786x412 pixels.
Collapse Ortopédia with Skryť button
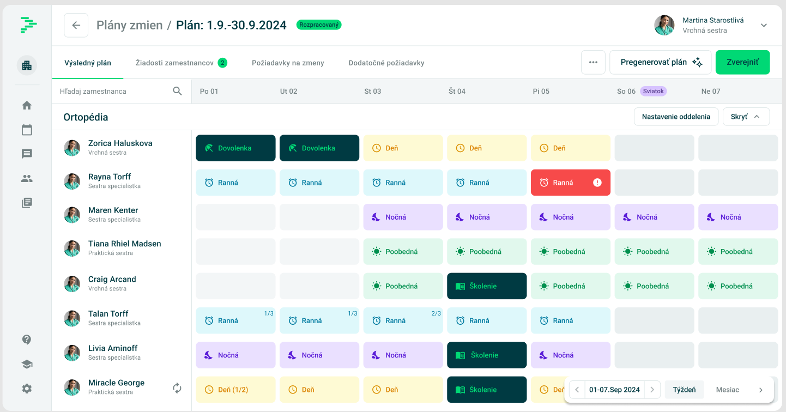746,117
